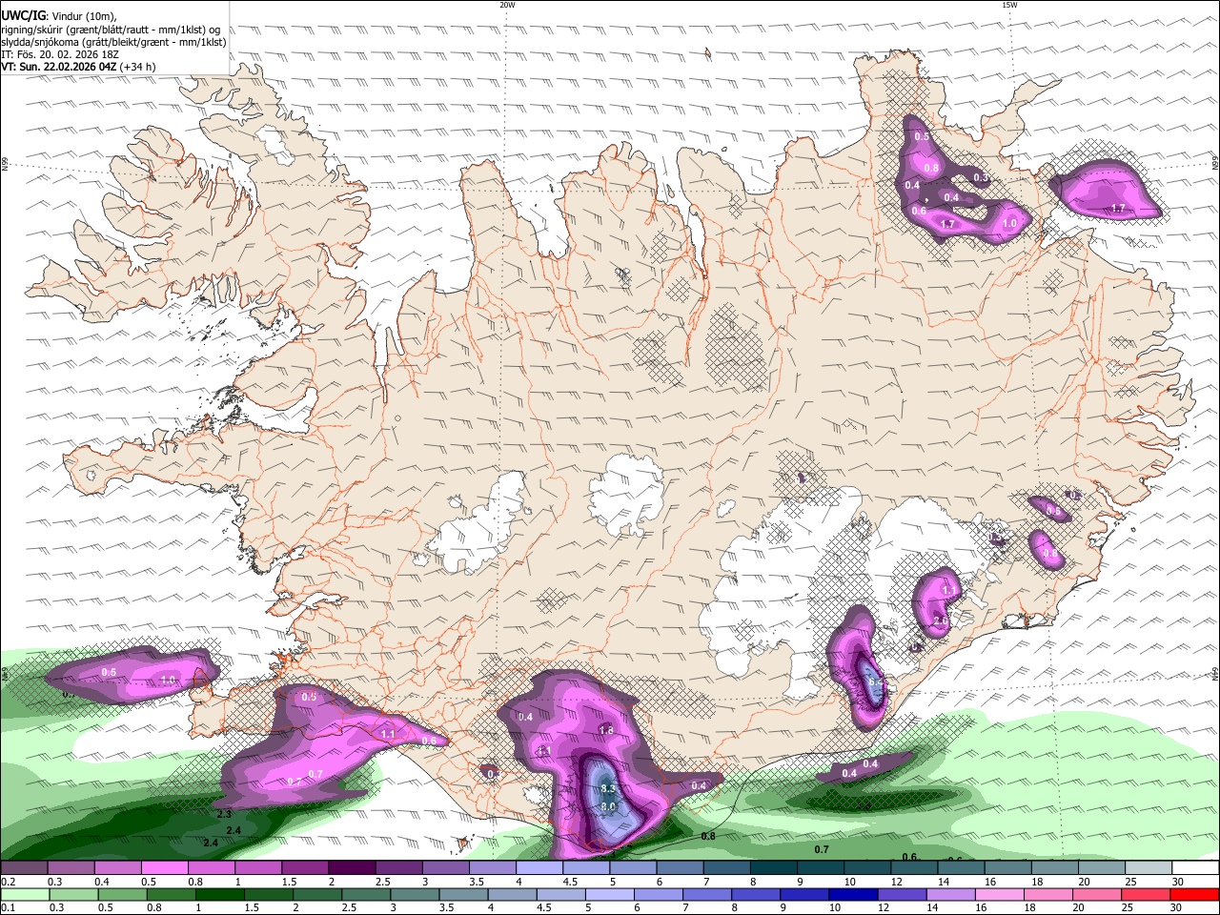
Task: Click the '2.3' rainfall value off the southwest coast
Action: (x=225, y=814)
